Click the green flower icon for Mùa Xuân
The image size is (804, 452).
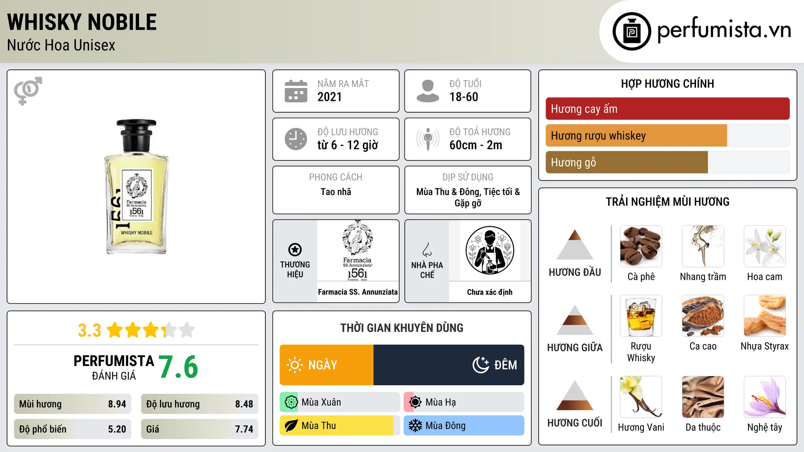(291, 402)
